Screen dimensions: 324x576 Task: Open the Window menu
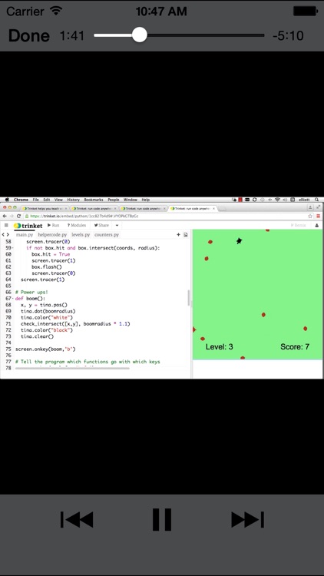(x=130, y=200)
